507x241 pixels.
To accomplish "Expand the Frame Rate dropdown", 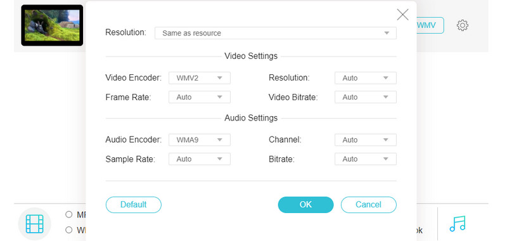I will point(200,97).
